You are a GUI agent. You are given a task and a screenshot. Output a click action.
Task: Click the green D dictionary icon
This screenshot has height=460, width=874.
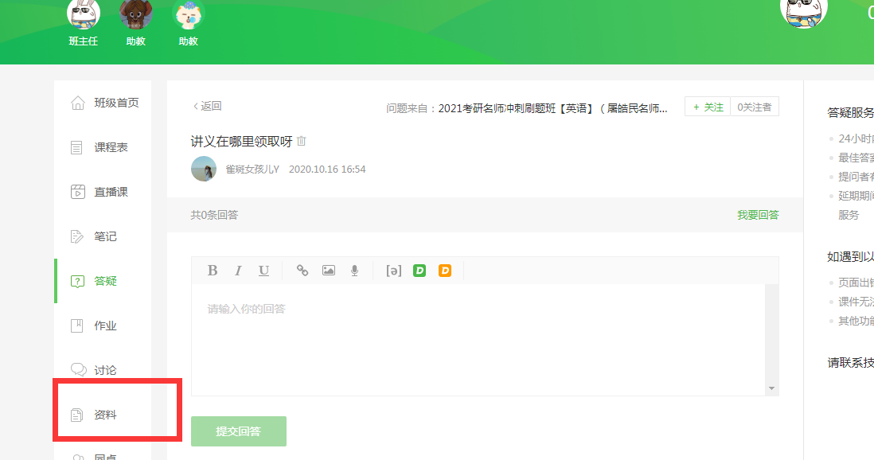[x=419, y=271]
